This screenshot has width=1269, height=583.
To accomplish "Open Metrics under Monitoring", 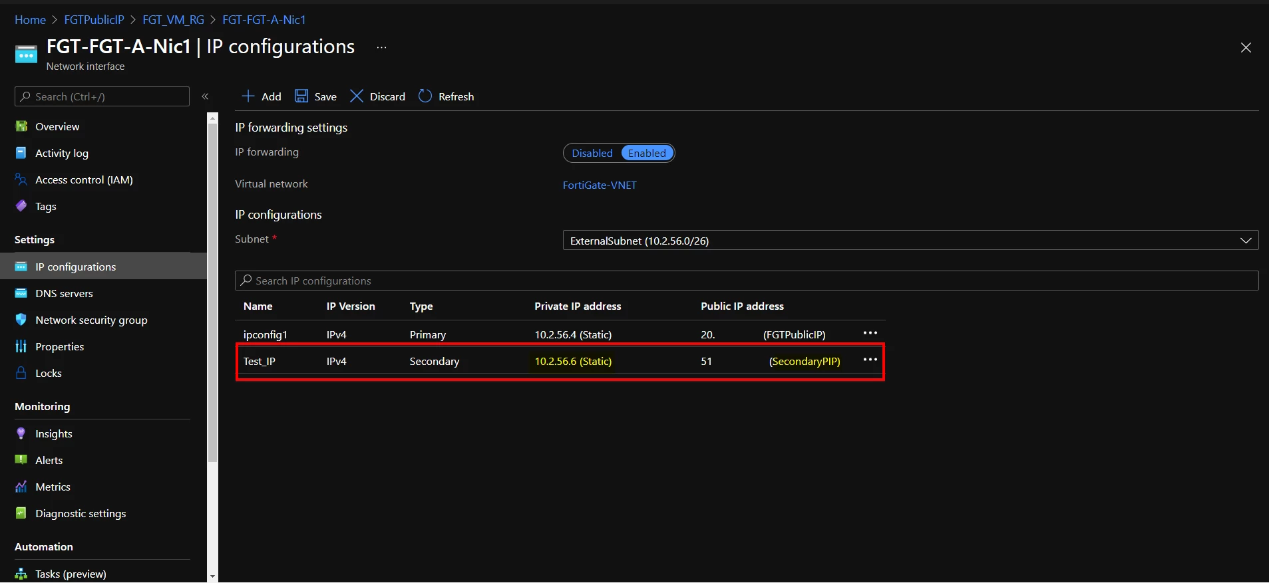I will tap(53, 487).
